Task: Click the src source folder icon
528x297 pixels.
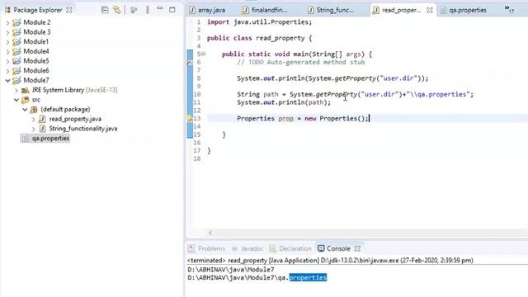Action: [25, 100]
